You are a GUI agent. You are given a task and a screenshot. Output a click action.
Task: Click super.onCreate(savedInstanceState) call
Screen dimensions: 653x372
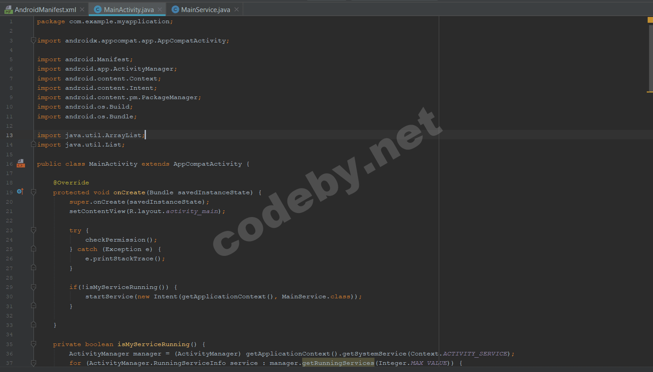click(x=139, y=202)
